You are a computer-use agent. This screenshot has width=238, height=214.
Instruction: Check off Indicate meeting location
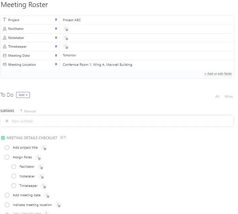pos(7,205)
